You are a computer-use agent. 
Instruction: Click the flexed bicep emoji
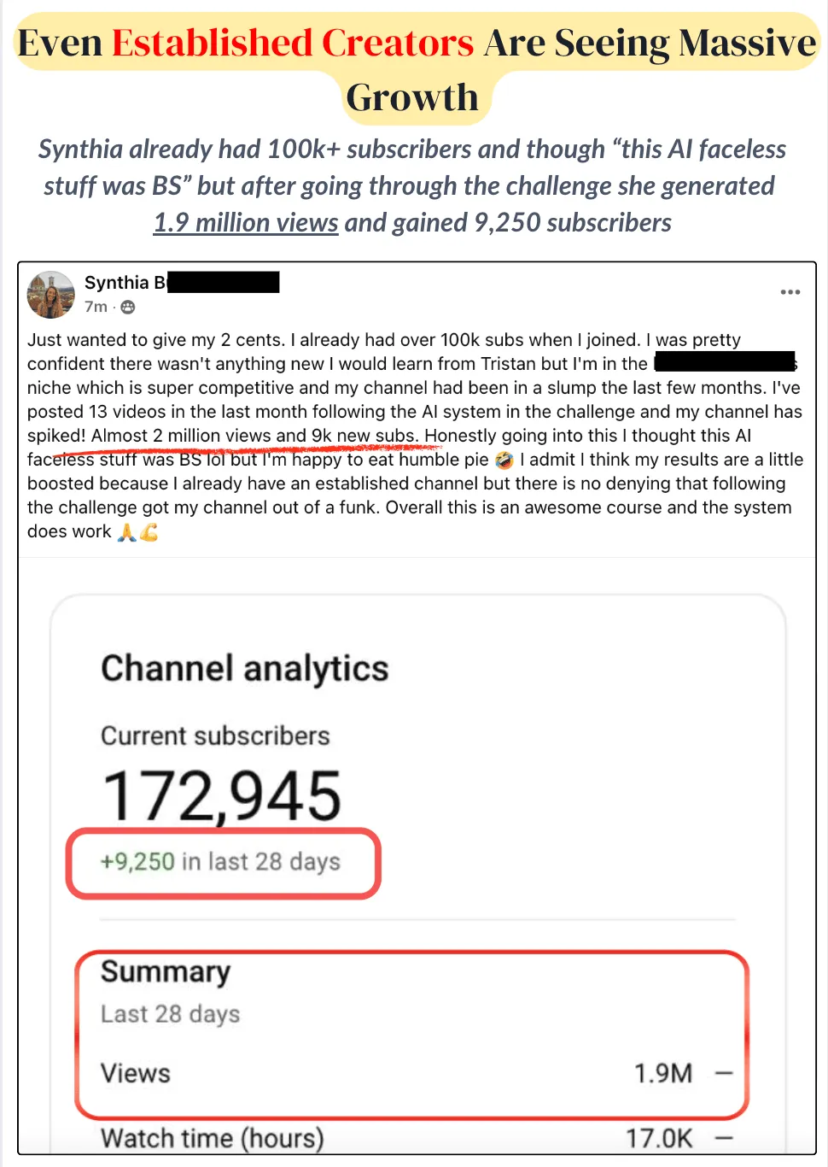(x=149, y=532)
